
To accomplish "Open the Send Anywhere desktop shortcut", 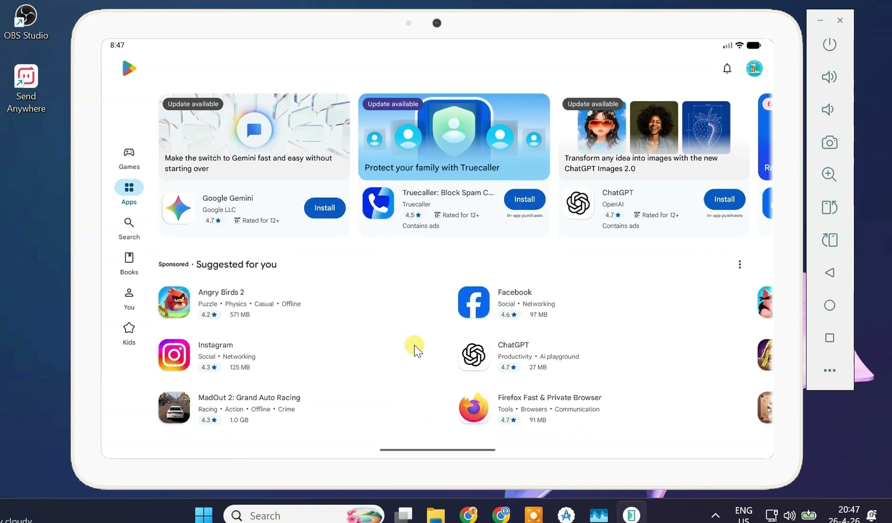I will (x=26, y=89).
